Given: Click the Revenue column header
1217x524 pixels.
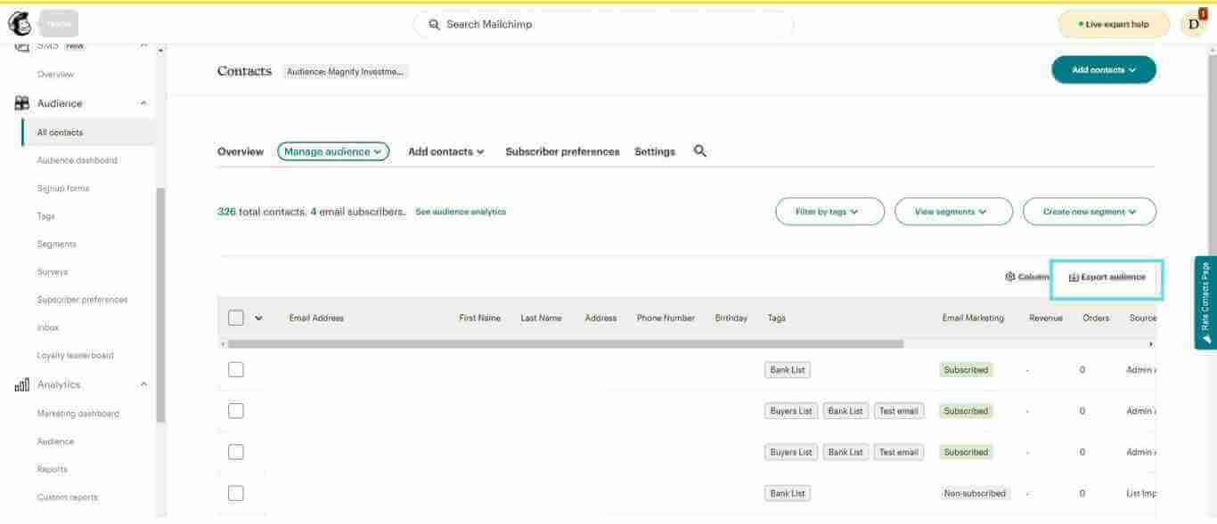Looking at the screenshot, I should 1046,318.
